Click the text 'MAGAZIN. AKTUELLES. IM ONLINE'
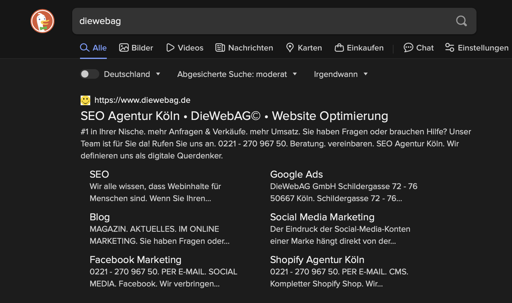The image size is (512, 303). point(154,229)
